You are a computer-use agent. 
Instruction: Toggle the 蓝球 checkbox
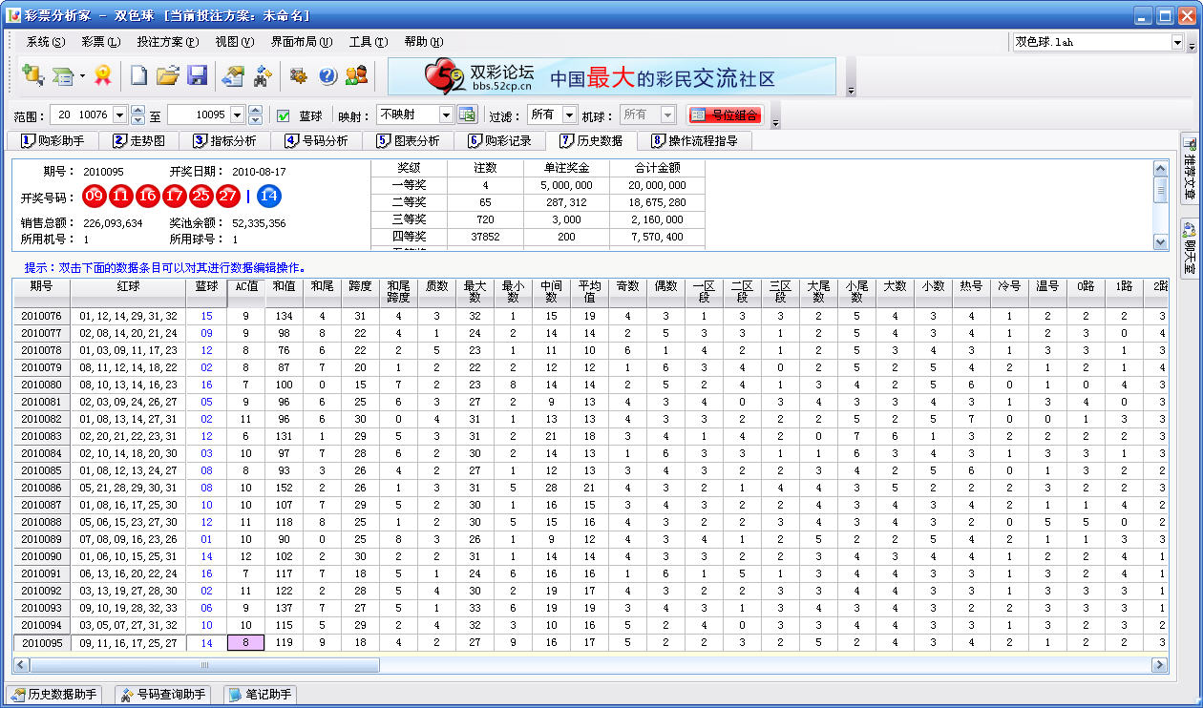(284, 115)
